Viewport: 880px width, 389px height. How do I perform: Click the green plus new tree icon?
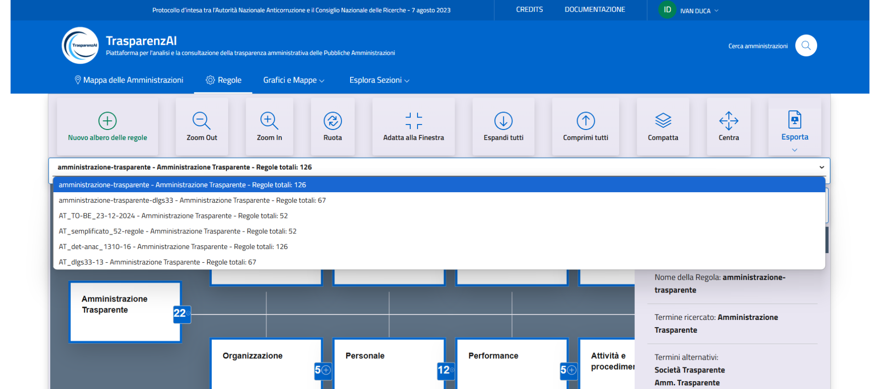[x=107, y=121]
